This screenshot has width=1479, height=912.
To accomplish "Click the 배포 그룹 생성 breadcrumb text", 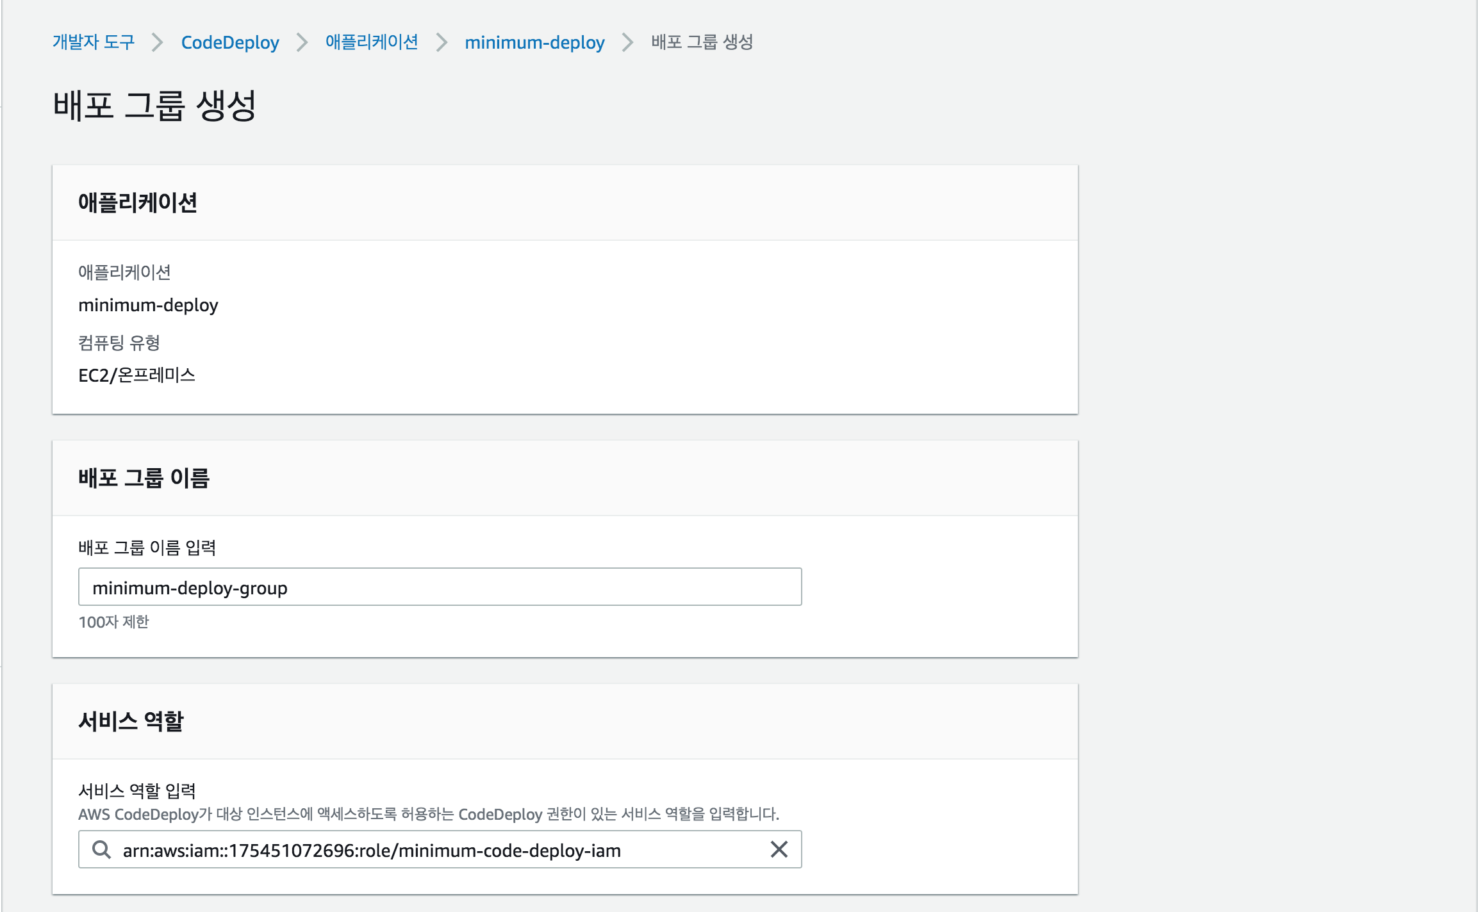I will 702,42.
